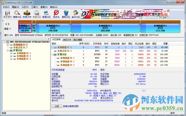Expand Local Disk (C:) tree node
This screenshot has height=116, width=186.
[x=8, y=45]
